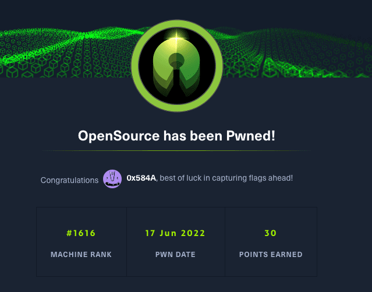Select the #1616 machine rank value
The width and height of the screenshot is (372, 292).
click(82, 234)
